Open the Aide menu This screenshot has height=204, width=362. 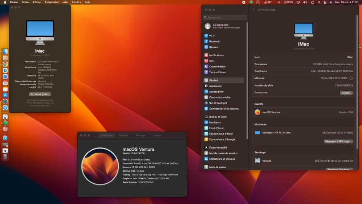coord(87,2)
